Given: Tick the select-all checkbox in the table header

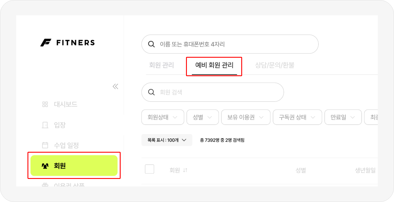Looking at the screenshot, I should tap(150, 169).
